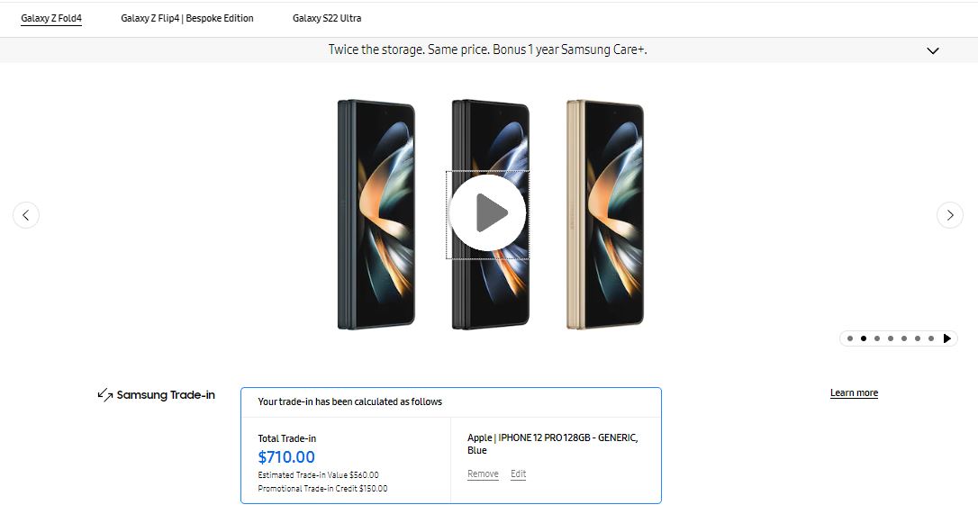
Task: Click the Samsung Trade-in arrows icon
Action: pyautogui.click(x=105, y=395)
